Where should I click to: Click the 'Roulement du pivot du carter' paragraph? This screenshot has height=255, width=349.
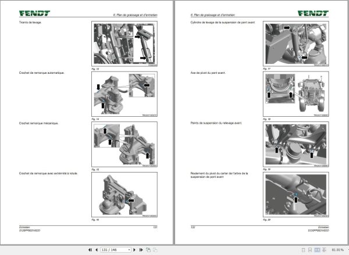(219, 175)
